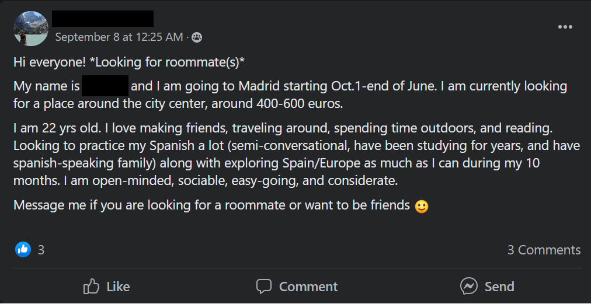Image resolution: width=591 pixels, height=304 pixels.
Task: Click the "Like" button label
Action: coord(118,286)
